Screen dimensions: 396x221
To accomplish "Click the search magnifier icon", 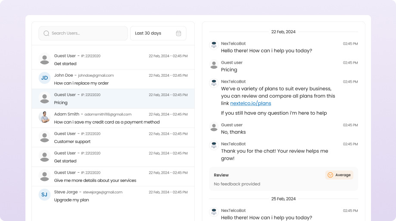I will [x=46, y=33].
